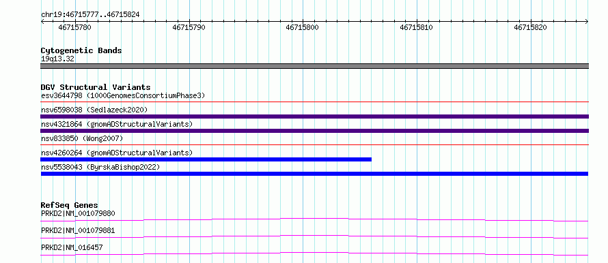Click the chr19:46715777..46715824 region label
Image resolution: width=608 pixels, height=263 pixels.
pos(90,15)
